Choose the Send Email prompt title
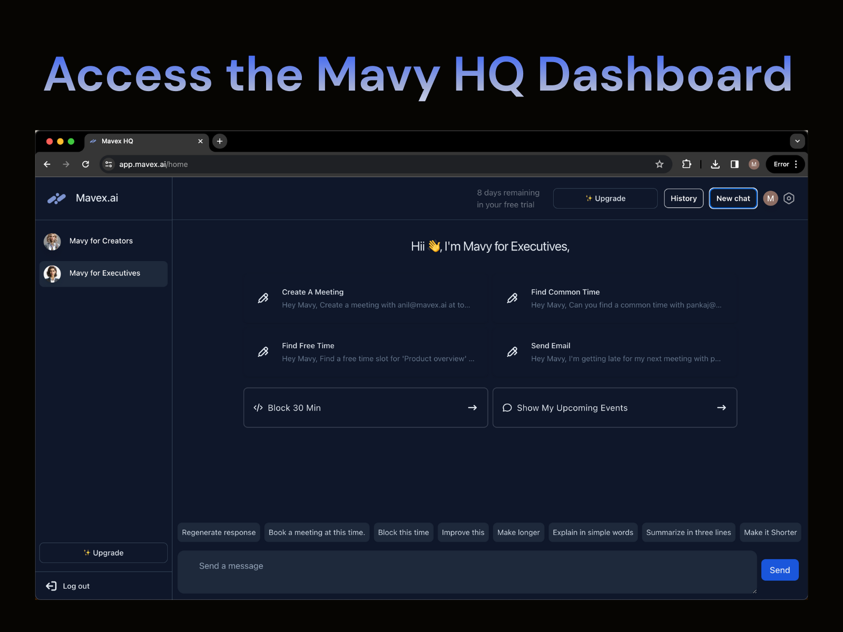843x632 pixels. coord(551,346)
